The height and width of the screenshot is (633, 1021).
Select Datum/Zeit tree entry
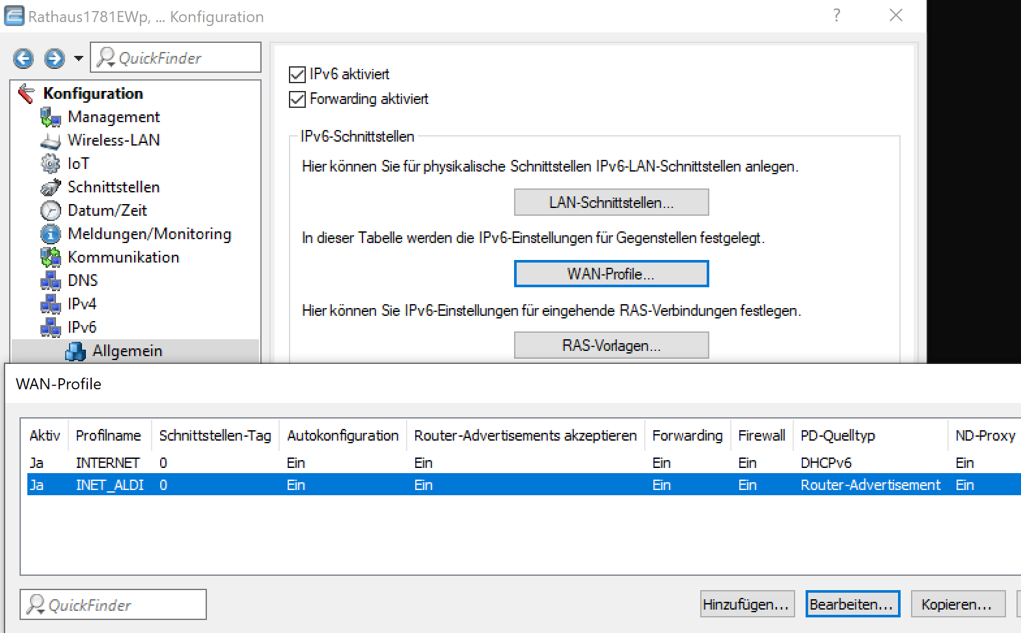[x=107, y=211]
